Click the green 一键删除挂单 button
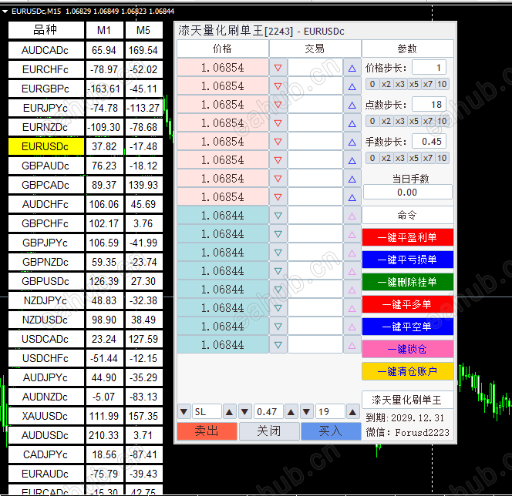 (407, 282)
